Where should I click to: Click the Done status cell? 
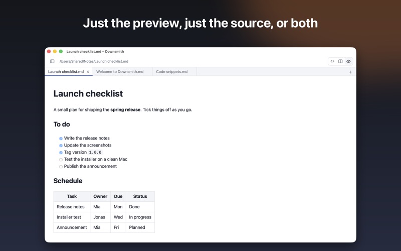pyautogui.click(x=140, y=207)
